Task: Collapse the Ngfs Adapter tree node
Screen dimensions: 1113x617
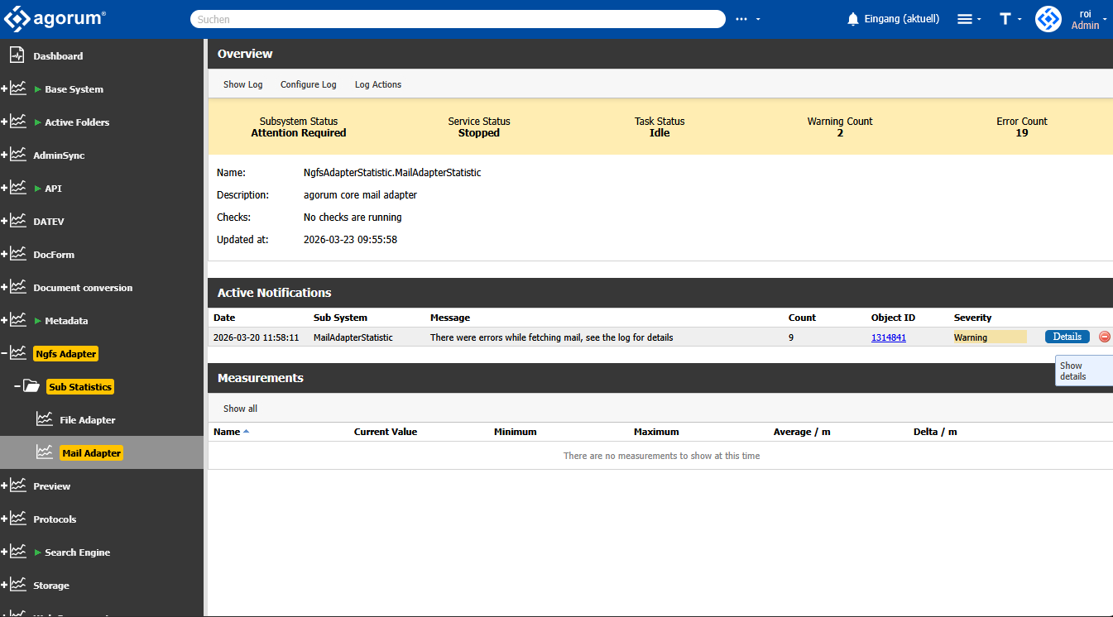Action: pos(4,353)
